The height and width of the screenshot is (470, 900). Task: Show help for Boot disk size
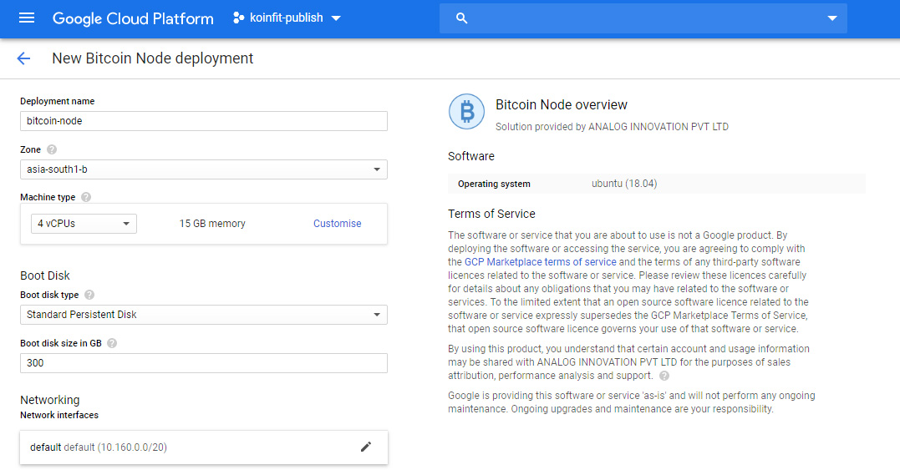coord(112,343)
